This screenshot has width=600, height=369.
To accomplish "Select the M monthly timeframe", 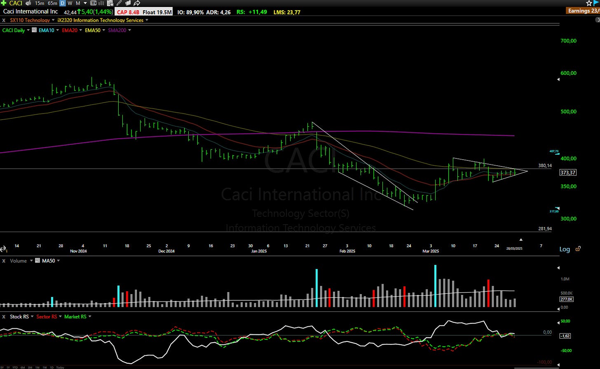I will [x=78, y=3].
